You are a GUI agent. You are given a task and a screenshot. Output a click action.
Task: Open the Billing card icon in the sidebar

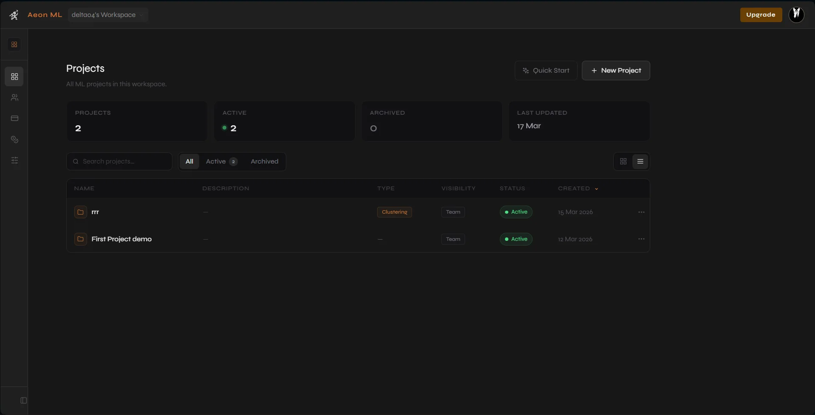[x=14, y=118]
